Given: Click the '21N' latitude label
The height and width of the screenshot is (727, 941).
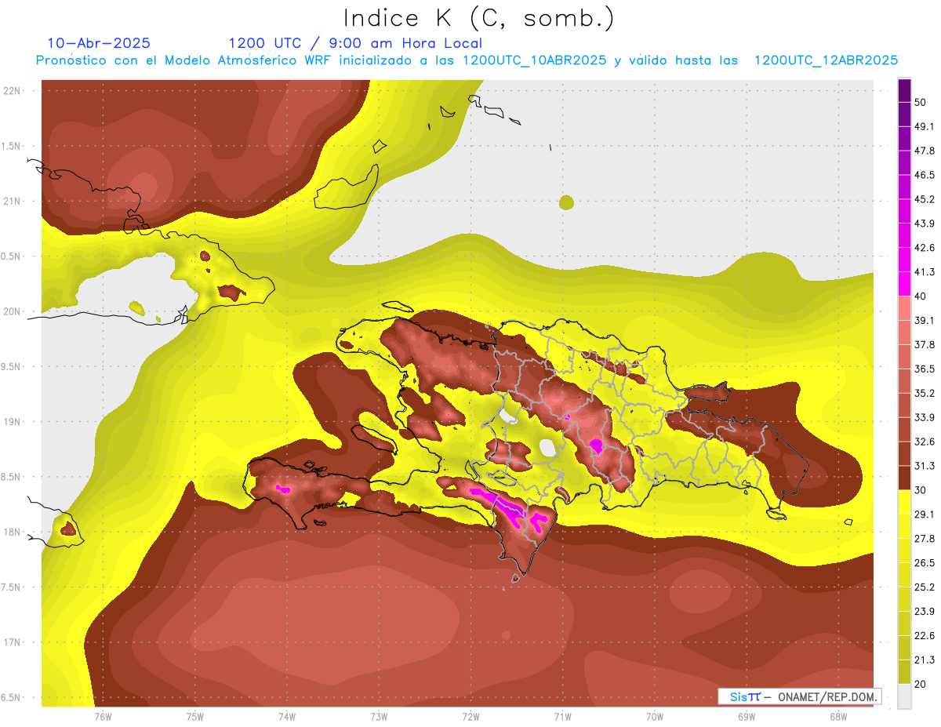Looking at the screenshot, I should click(12, 202).
